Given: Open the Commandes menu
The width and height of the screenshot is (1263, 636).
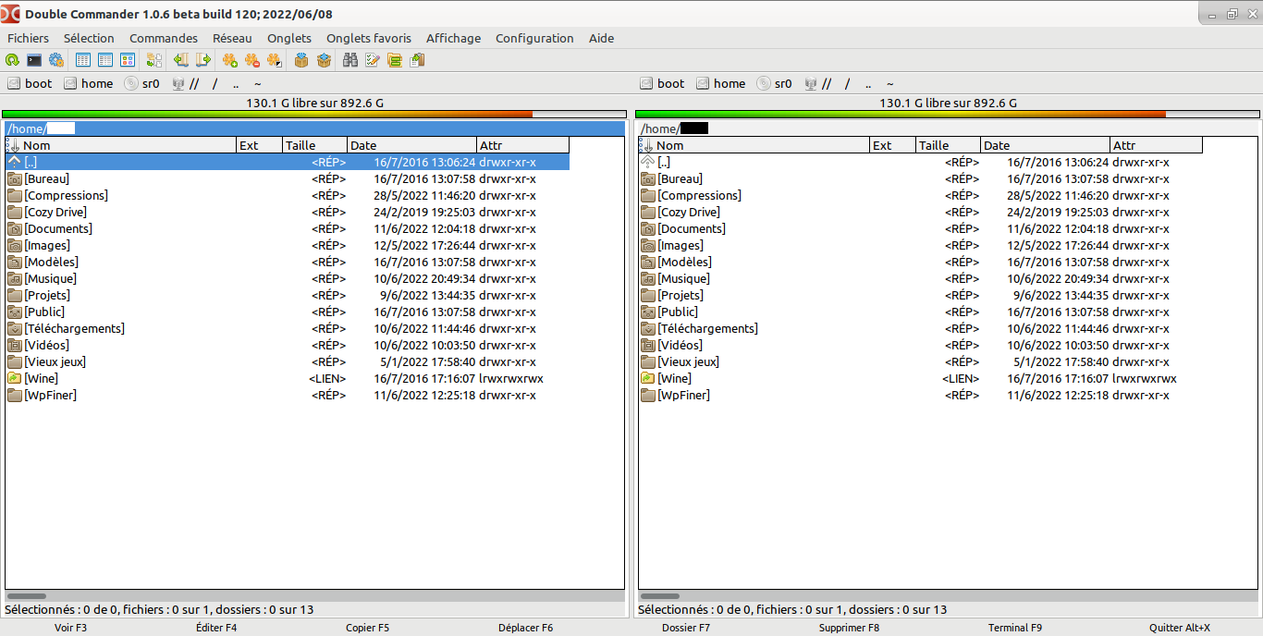Looking at the screenshot, I should (x=164, y=38).
